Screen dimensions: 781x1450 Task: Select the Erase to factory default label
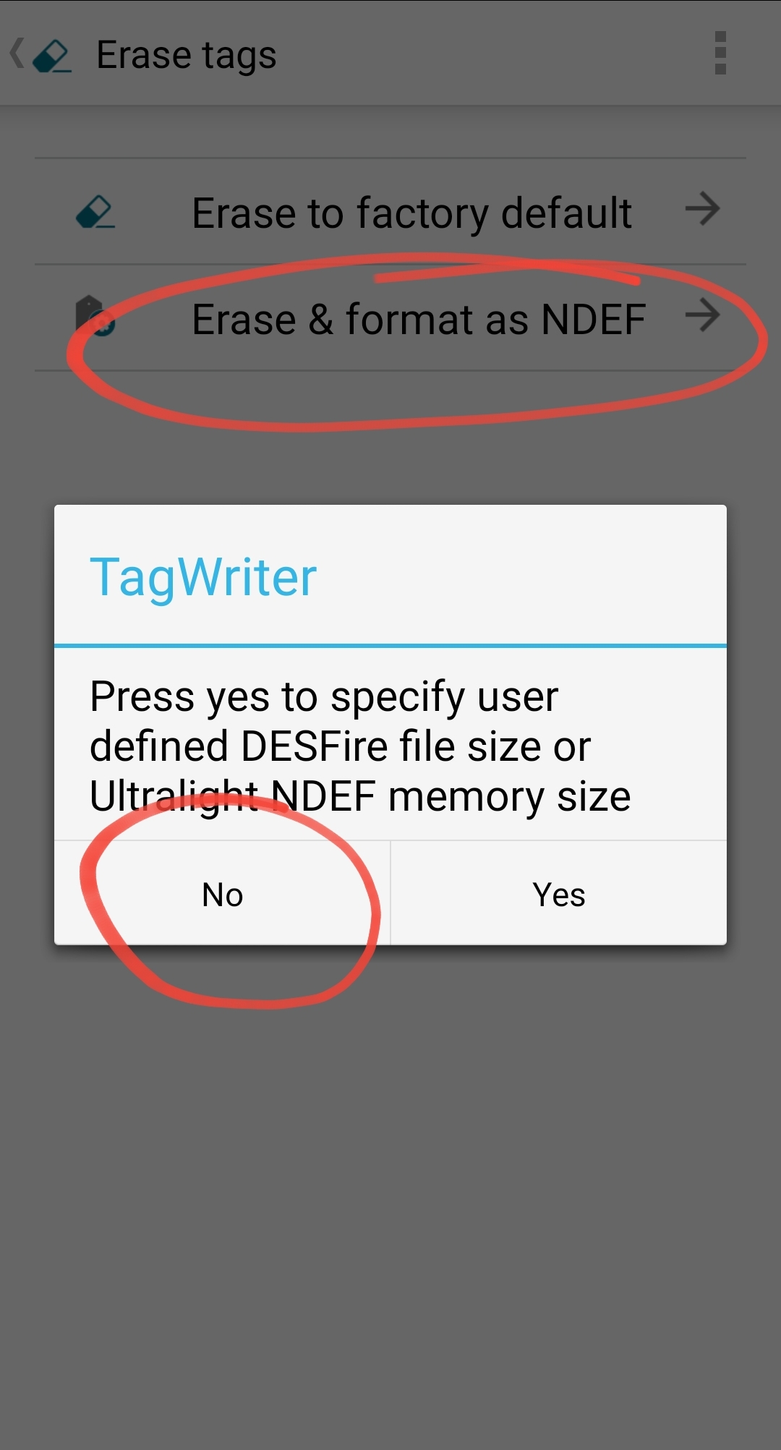tap(411, 213)
